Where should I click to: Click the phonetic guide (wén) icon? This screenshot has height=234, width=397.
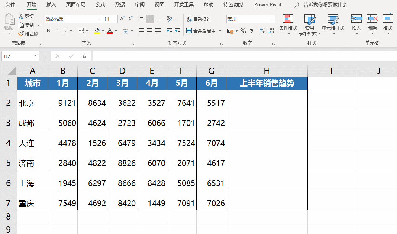tap(126, 31)
